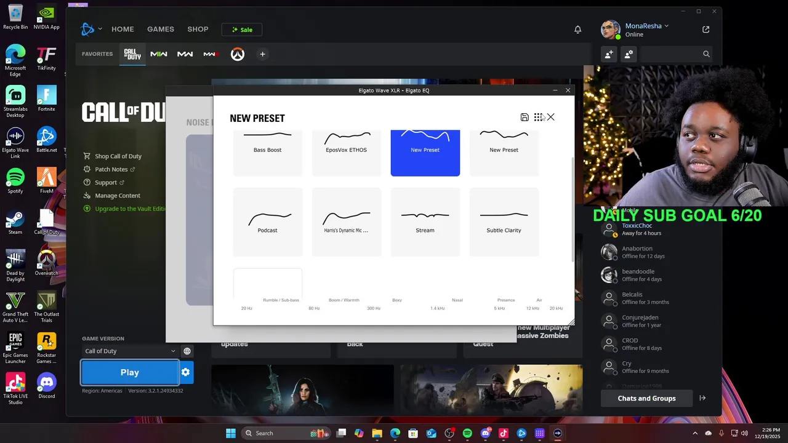Click the taskbar Search box
The image size is (788, 443).
[285, 433]
